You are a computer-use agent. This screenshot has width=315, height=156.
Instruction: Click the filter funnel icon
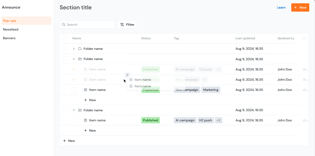122,25
